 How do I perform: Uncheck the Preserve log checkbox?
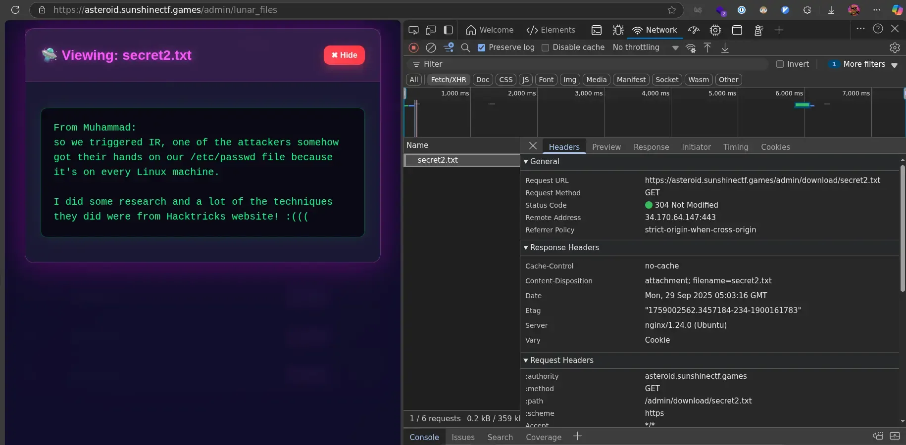pyautogui.click(x=481, y=47)
